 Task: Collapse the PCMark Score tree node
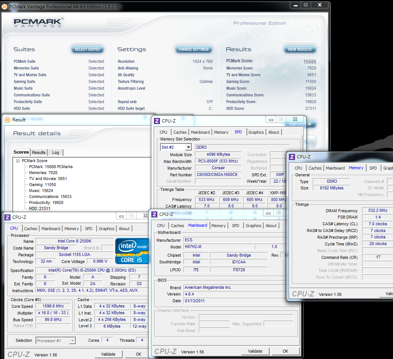tap(18, 161)
